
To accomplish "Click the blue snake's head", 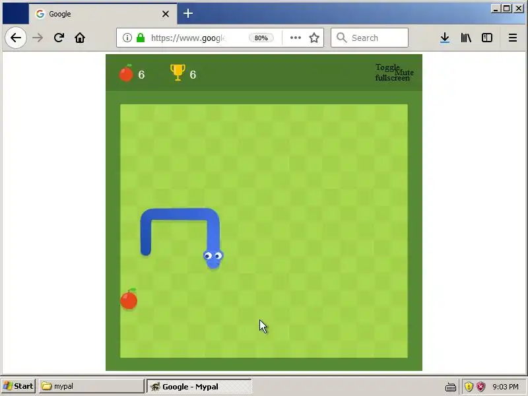I will click(213, 259).
